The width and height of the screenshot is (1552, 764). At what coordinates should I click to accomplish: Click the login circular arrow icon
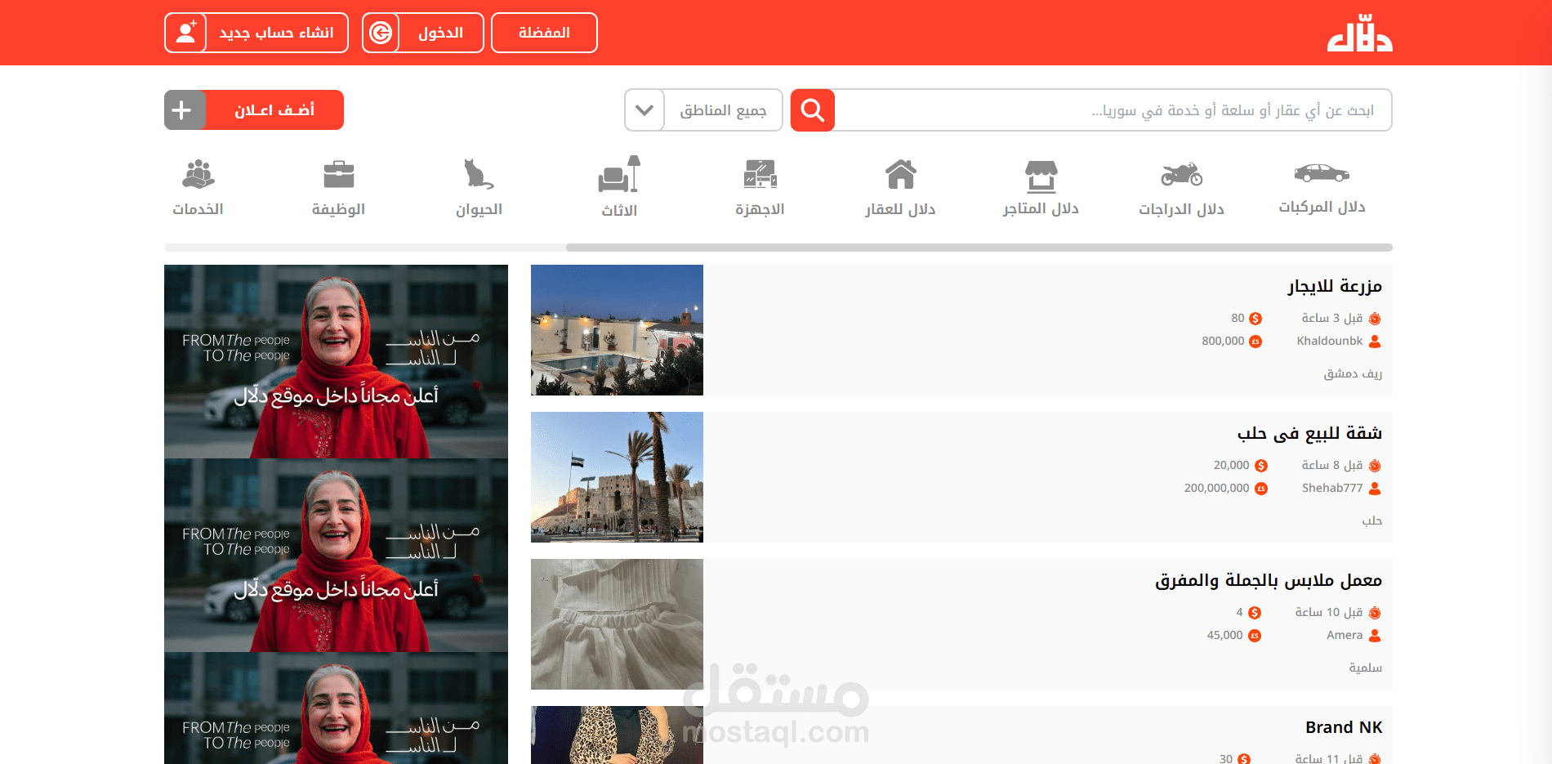pyautogui.click(x=381, y=33)
